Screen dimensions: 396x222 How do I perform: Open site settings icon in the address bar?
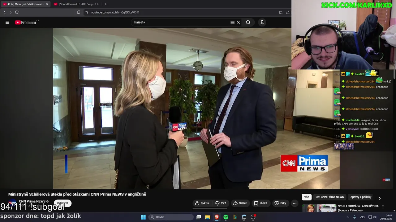tap(87, 12)
